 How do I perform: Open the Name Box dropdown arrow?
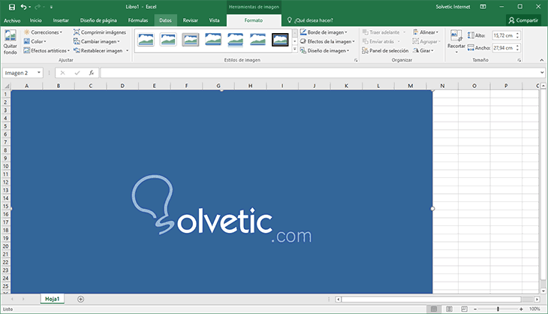[39, 73]
